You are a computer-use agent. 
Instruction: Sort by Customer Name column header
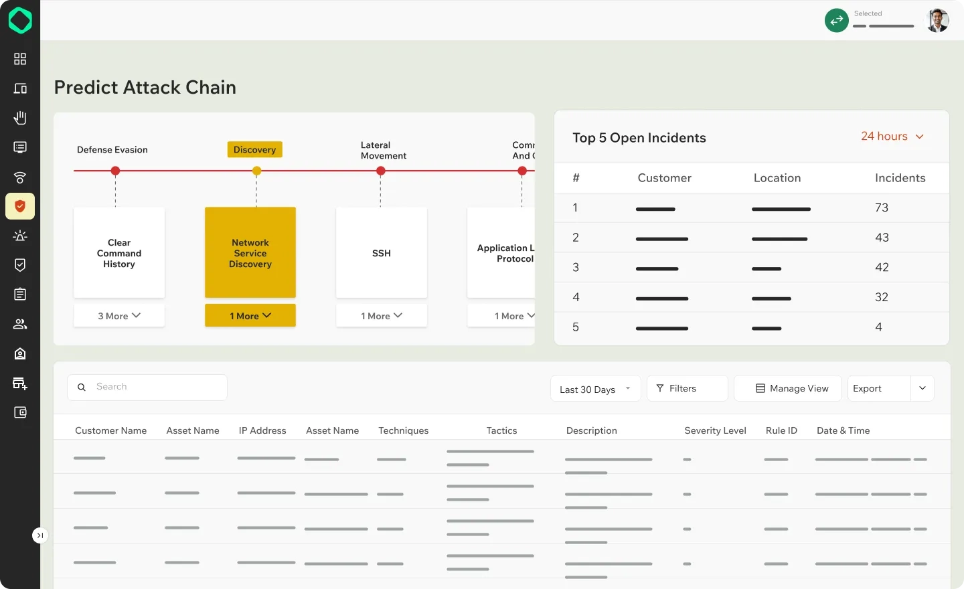point(110,431)
